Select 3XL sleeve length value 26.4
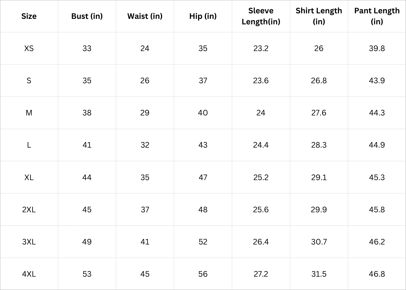Viewport: 406px width, 290px height. click(x=261, y=242)
